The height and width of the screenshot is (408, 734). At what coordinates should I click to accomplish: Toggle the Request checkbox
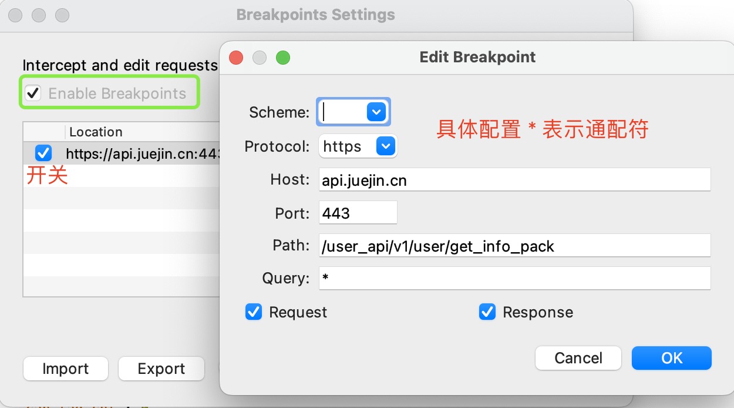(x=253, y=312)
